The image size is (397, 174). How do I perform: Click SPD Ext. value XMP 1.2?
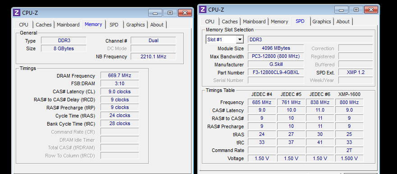click(x=356, y=73)
